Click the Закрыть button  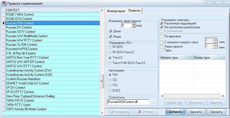[216, 112]
